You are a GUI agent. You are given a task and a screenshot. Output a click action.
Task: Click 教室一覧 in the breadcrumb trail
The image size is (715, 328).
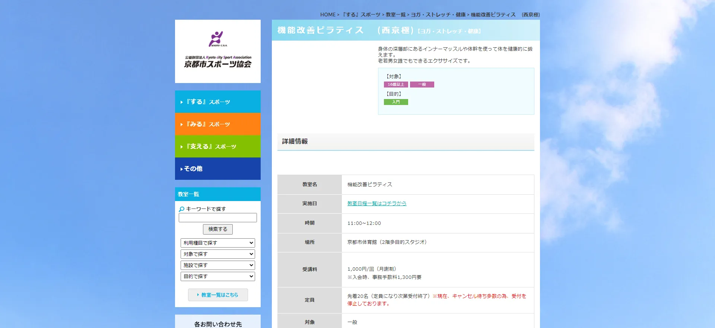(395, 15)
